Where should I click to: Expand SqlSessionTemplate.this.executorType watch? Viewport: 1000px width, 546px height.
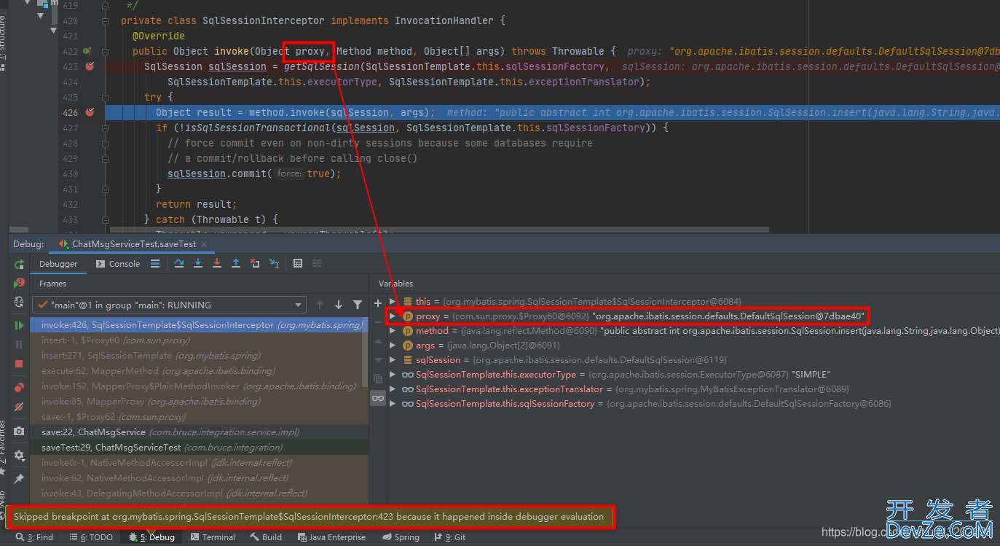click(x=393, y=374)
